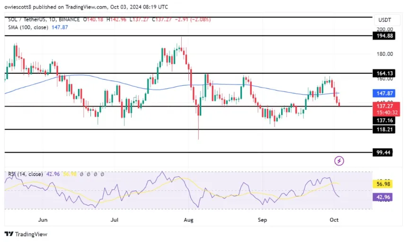
Task: Open the USDT currency selector
Action: (x=386, y=21)
